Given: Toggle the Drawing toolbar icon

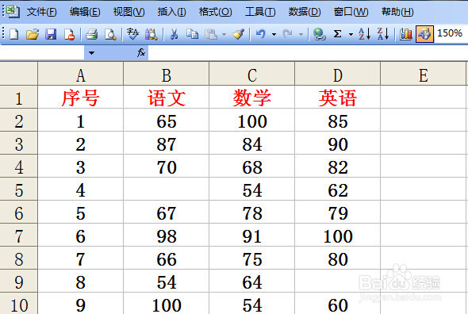Looking at the screenshot, I should click(424, 34).
